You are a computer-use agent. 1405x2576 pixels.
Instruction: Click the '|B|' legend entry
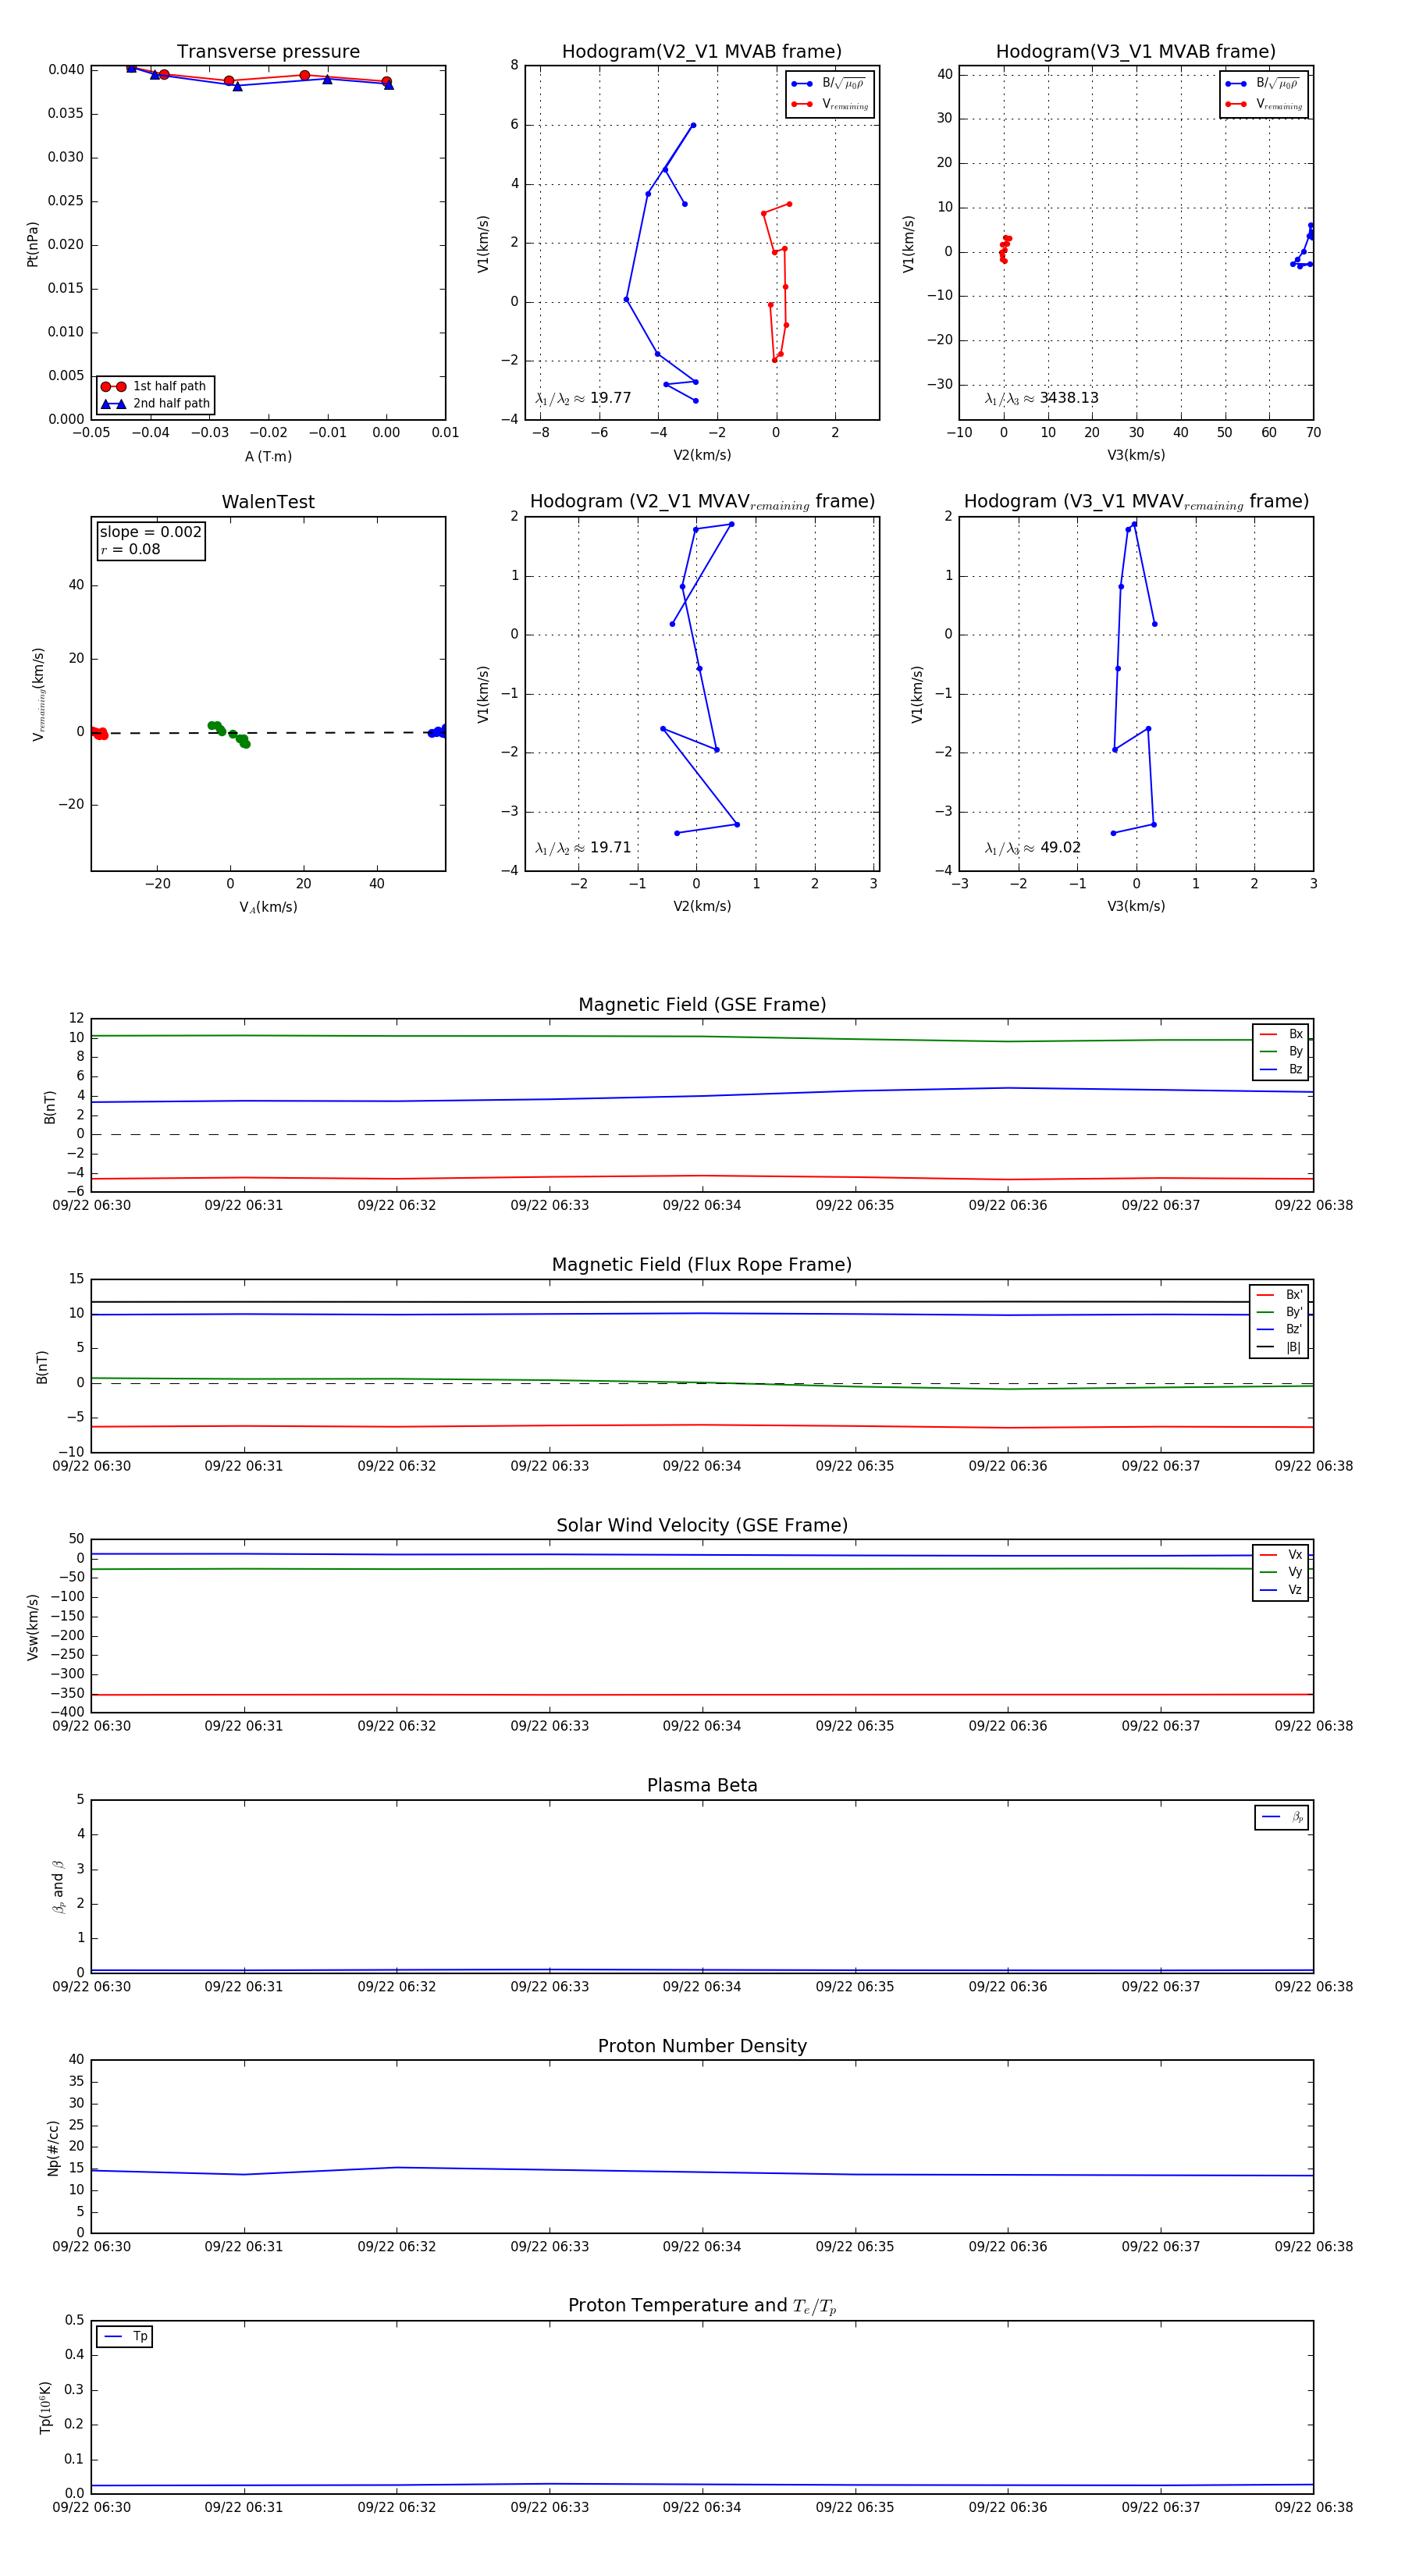(x=1279, y=1347)
